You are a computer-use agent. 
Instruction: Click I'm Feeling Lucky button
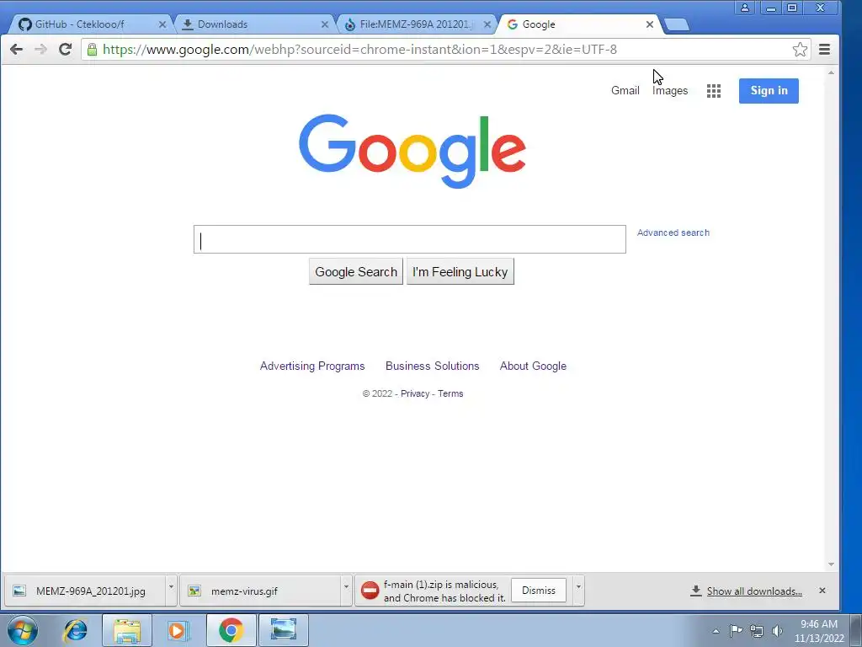tap(460, 272)
